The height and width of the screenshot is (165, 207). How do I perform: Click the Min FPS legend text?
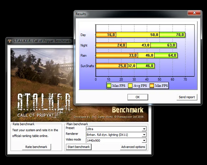(x=161, y=86)
